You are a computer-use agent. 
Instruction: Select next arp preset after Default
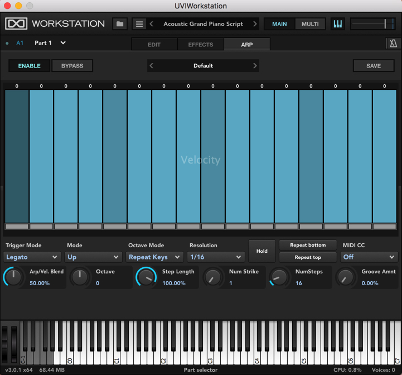[255, 66]
